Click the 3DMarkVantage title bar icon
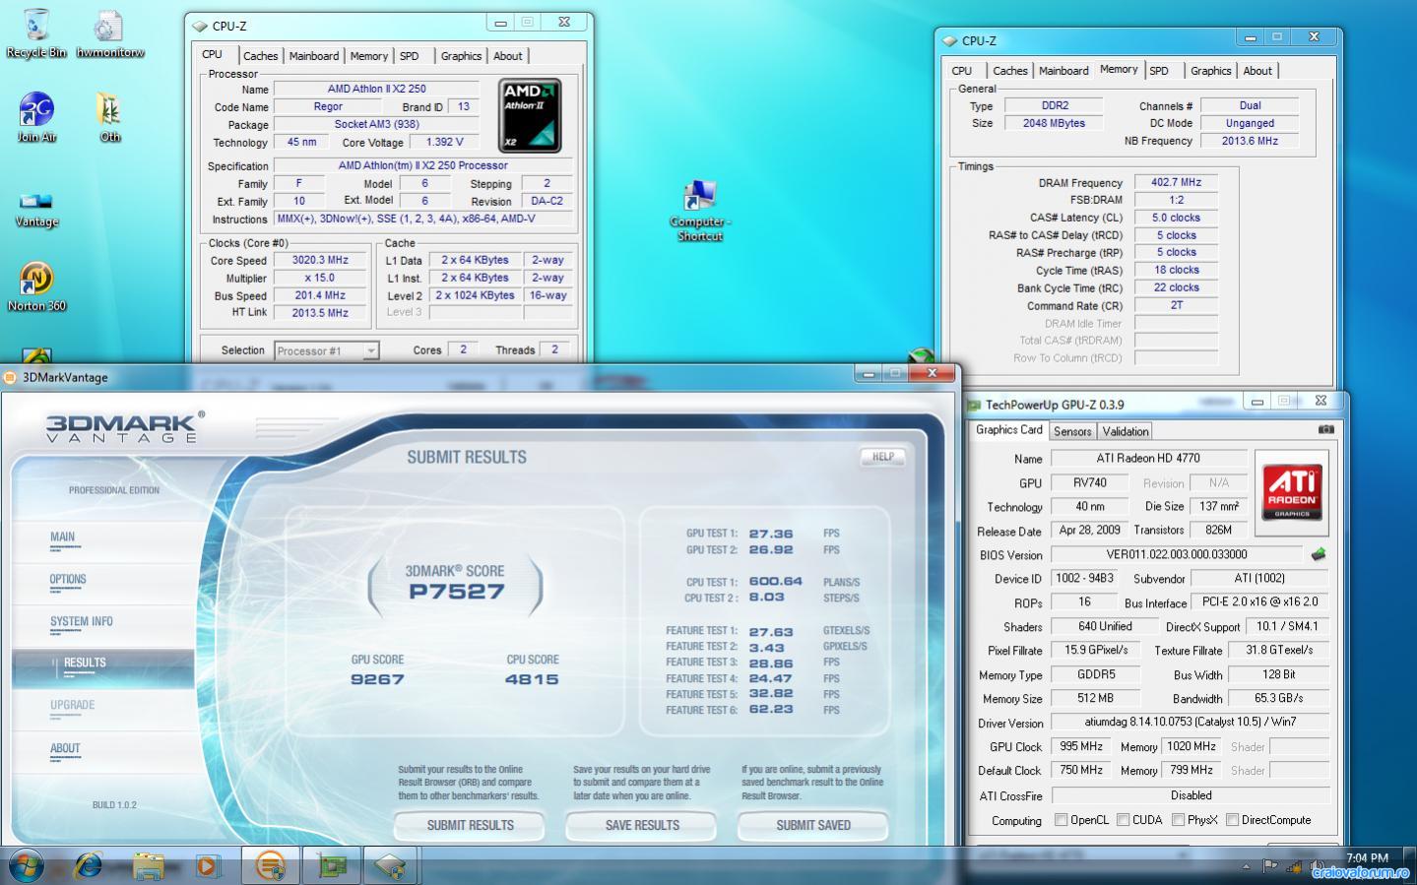This screenshot has width=1417, height=885. coord(11,377)
